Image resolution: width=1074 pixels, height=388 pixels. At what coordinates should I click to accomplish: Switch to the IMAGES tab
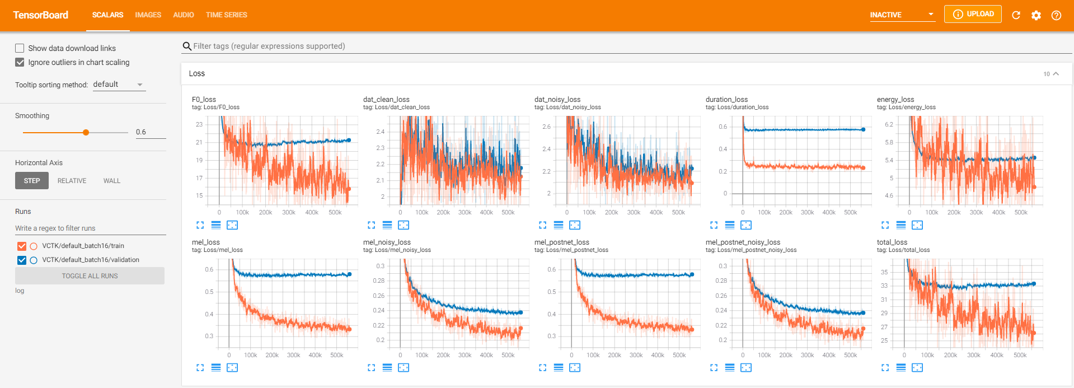(148, 15)
